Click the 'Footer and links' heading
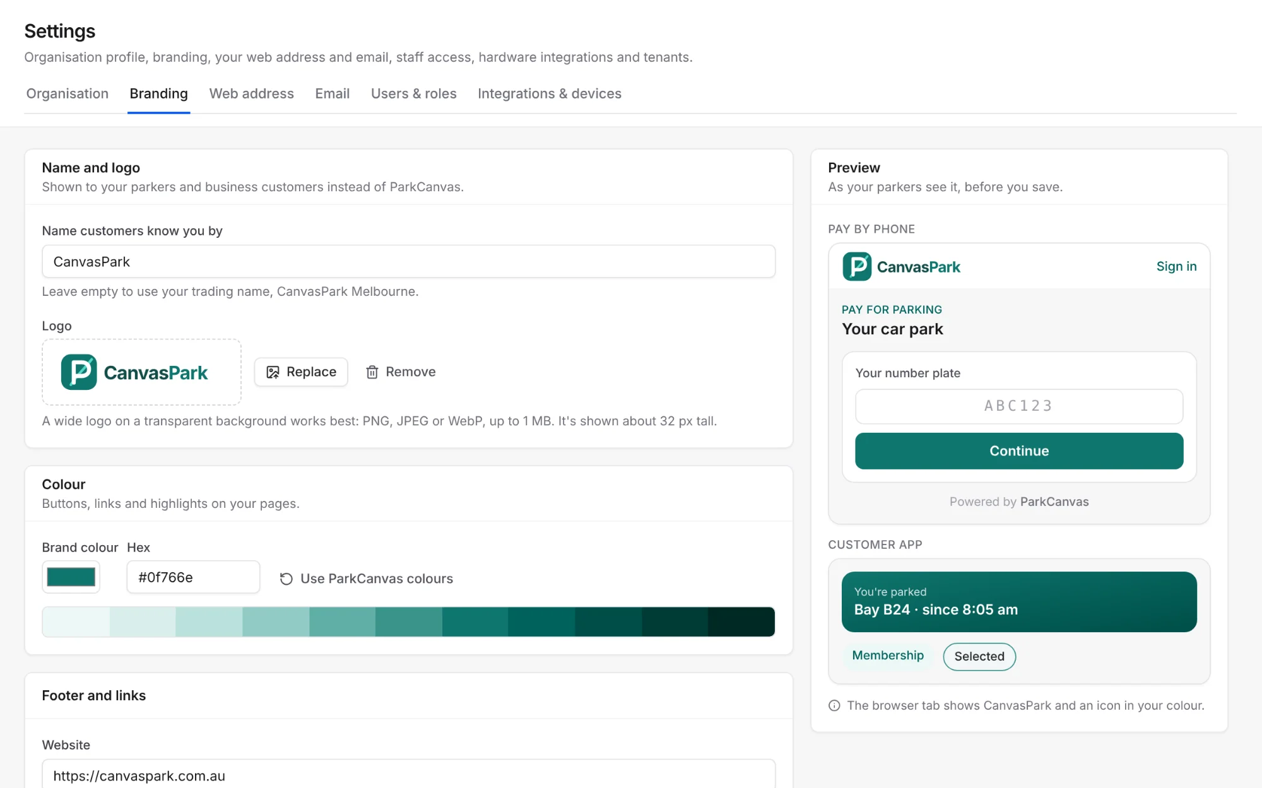Image resolution: width=1262 pixels, height=788 pixels. click(94, 695)
